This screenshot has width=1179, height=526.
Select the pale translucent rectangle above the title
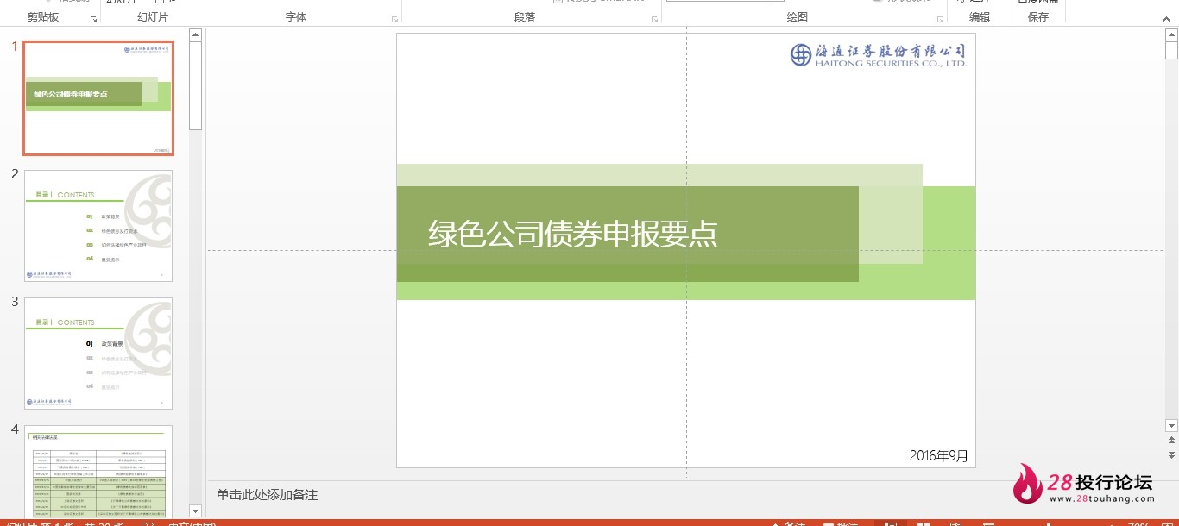click(659, 174)
